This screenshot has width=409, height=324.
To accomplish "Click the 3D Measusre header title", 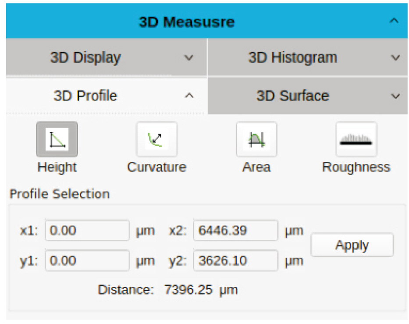I will (186, 21).
